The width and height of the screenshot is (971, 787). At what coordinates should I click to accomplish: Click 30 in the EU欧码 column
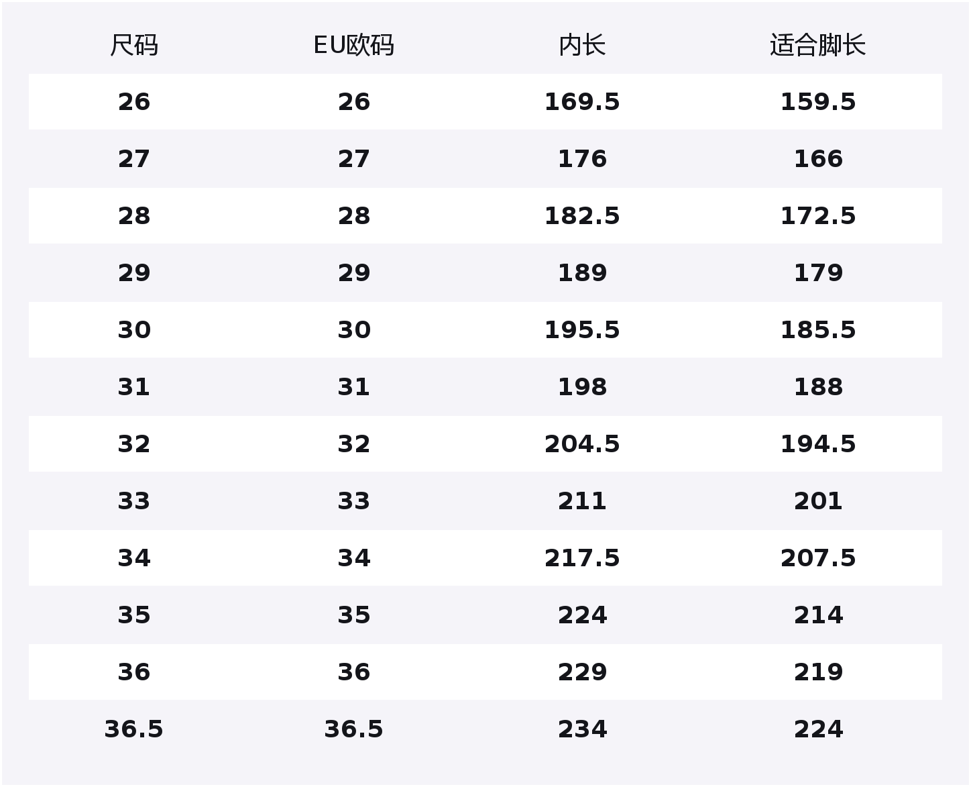pos(353,330)
